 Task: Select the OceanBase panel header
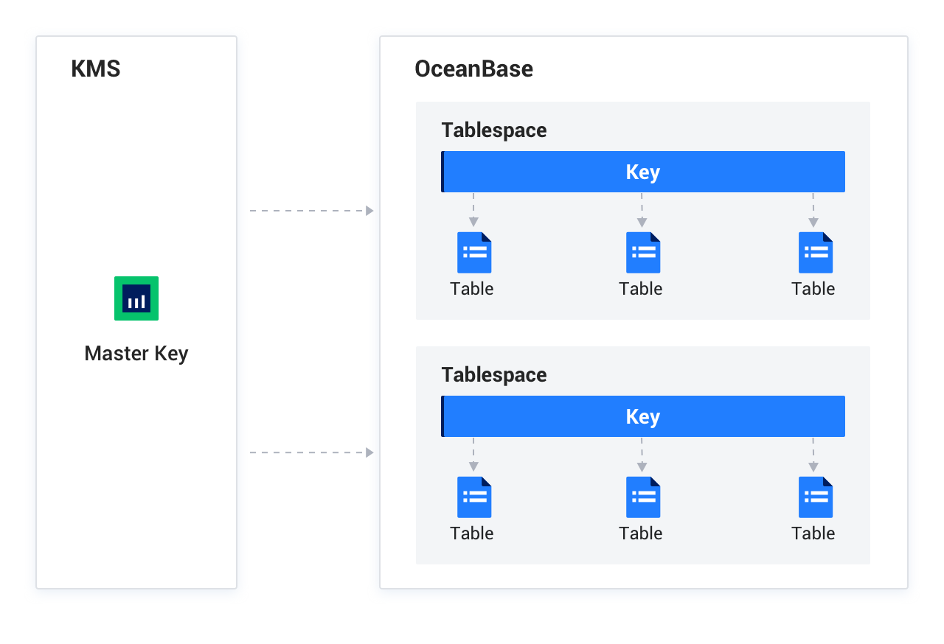click(x=474, y=69)
